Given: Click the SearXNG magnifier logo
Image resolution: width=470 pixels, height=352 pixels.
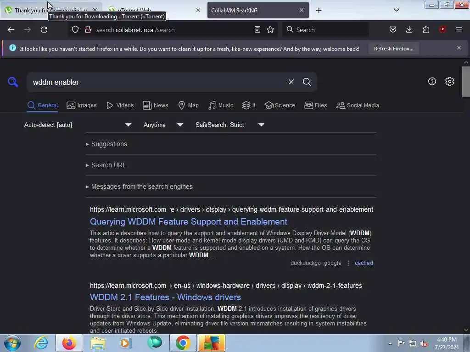Looking at the screenshot, I should click(x=13, y=82).
